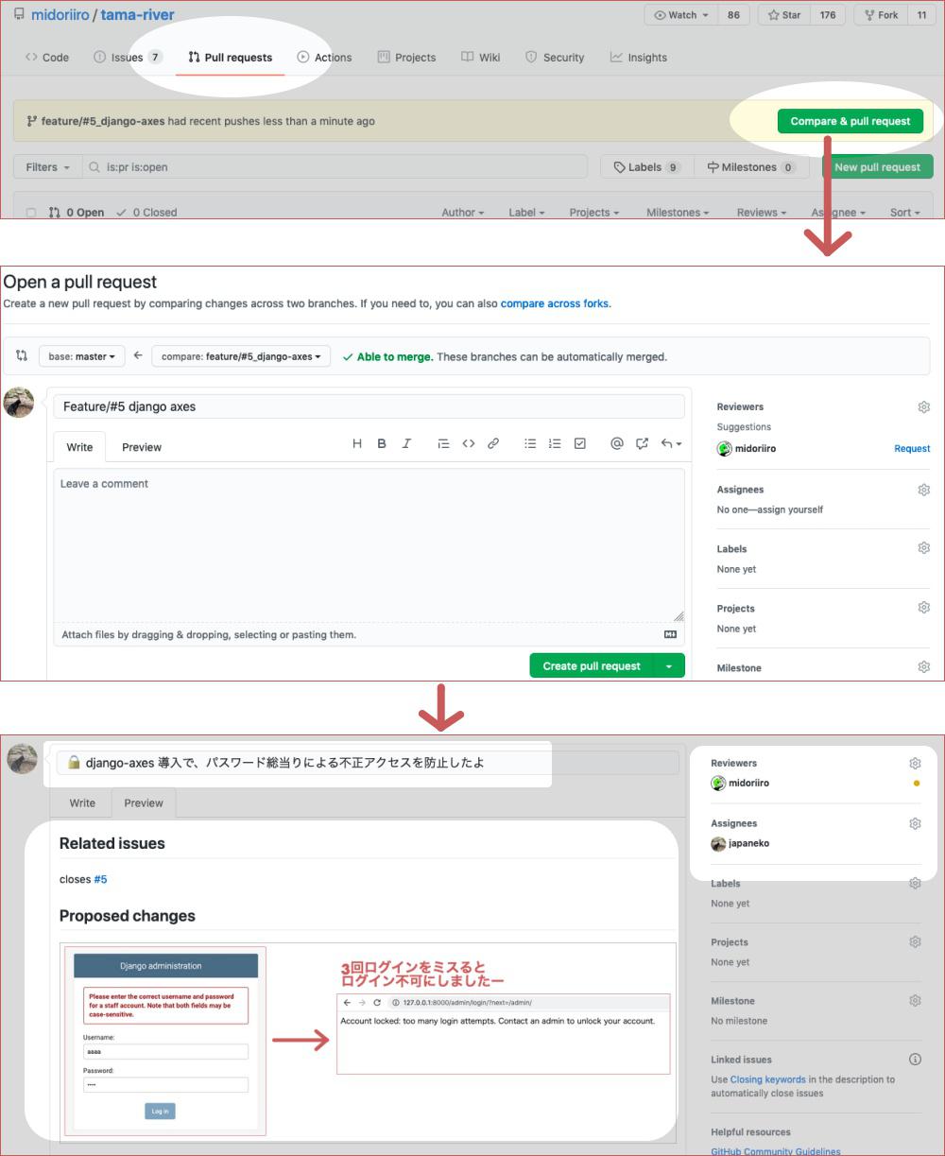Screen dimensions: 945x1156
Task: Open the Wiki tab
Action: [x=481, y=58]
